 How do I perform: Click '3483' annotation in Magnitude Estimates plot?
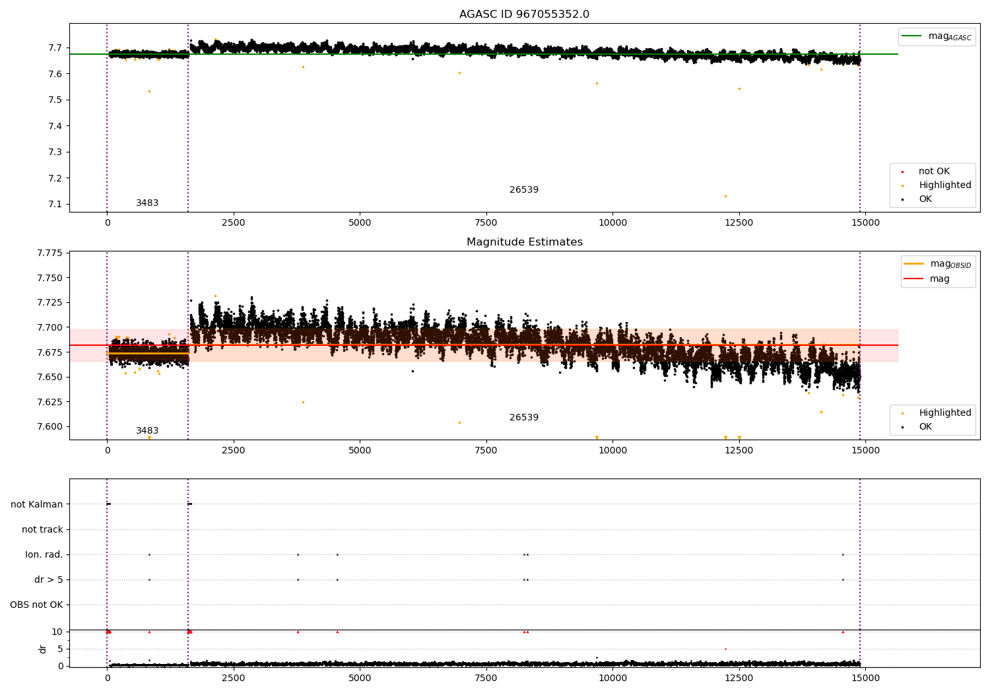pos(147,431)
